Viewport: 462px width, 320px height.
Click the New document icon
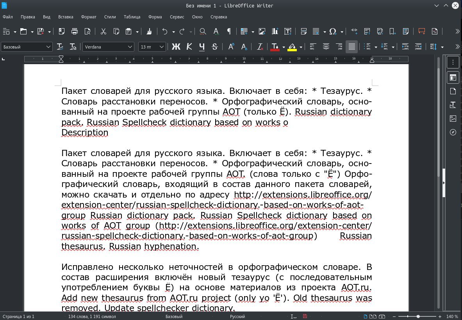[6, 31]
